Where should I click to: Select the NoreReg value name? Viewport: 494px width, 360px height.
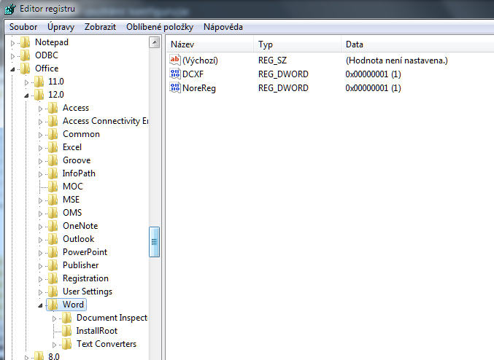point(199,88)
